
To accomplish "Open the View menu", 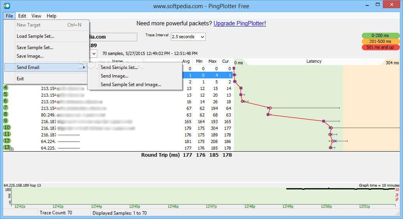I will [36, 16].
